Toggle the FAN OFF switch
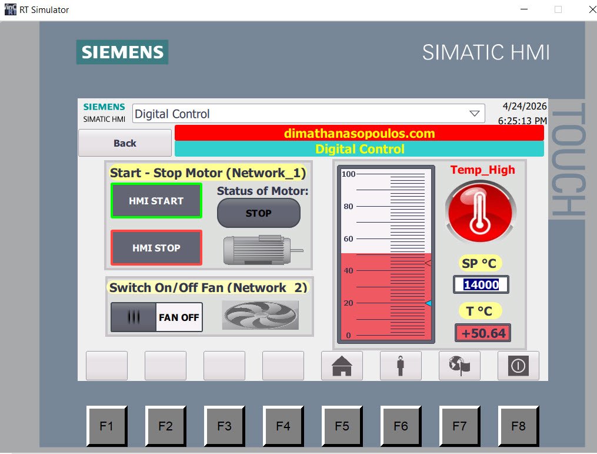Viewport: 597px width, 454px height. point(156,317)
